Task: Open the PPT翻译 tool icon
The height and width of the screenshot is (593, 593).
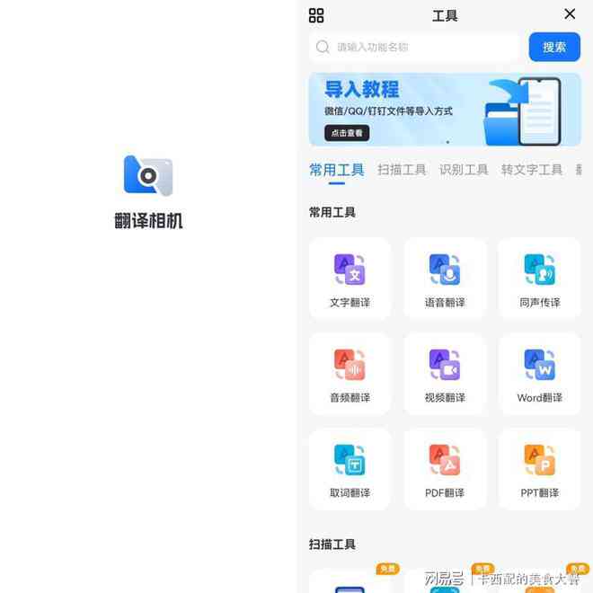Action: pos(540,460)
